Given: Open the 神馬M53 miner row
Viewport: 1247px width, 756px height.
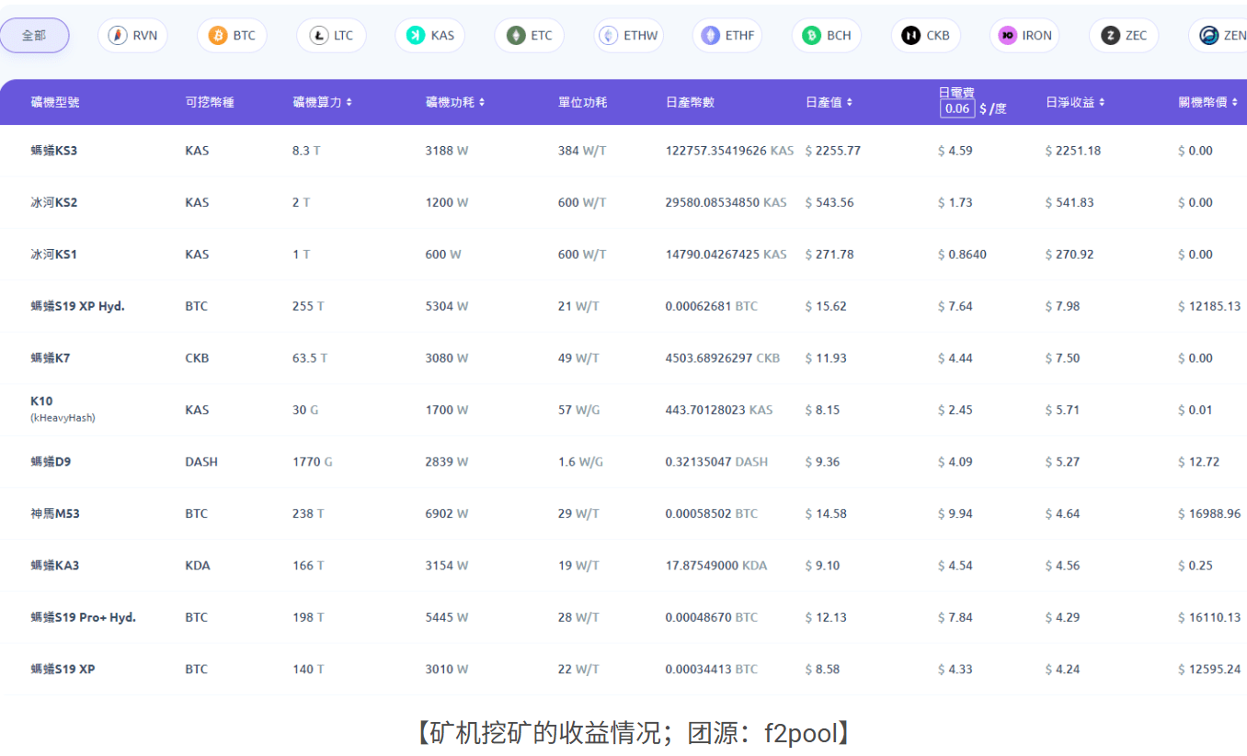Looking at the screenshot, I should 623,513.
